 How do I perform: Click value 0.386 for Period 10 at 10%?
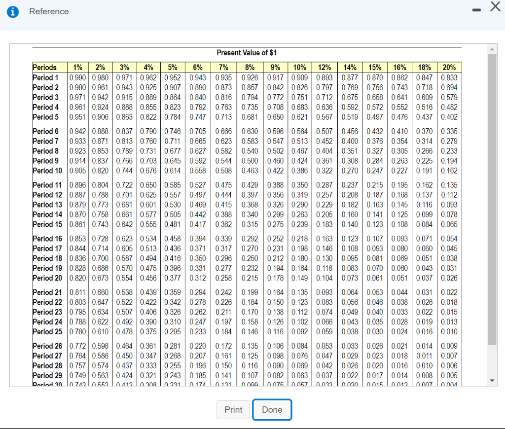click(x=299, y=171)
